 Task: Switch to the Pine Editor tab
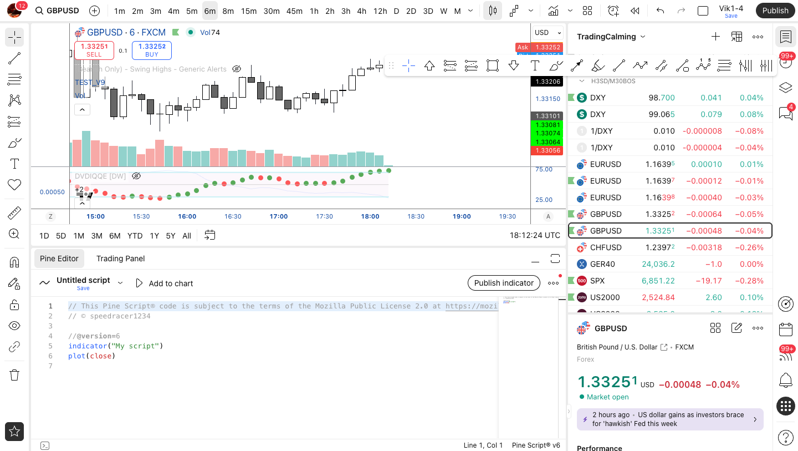point(59,259)
